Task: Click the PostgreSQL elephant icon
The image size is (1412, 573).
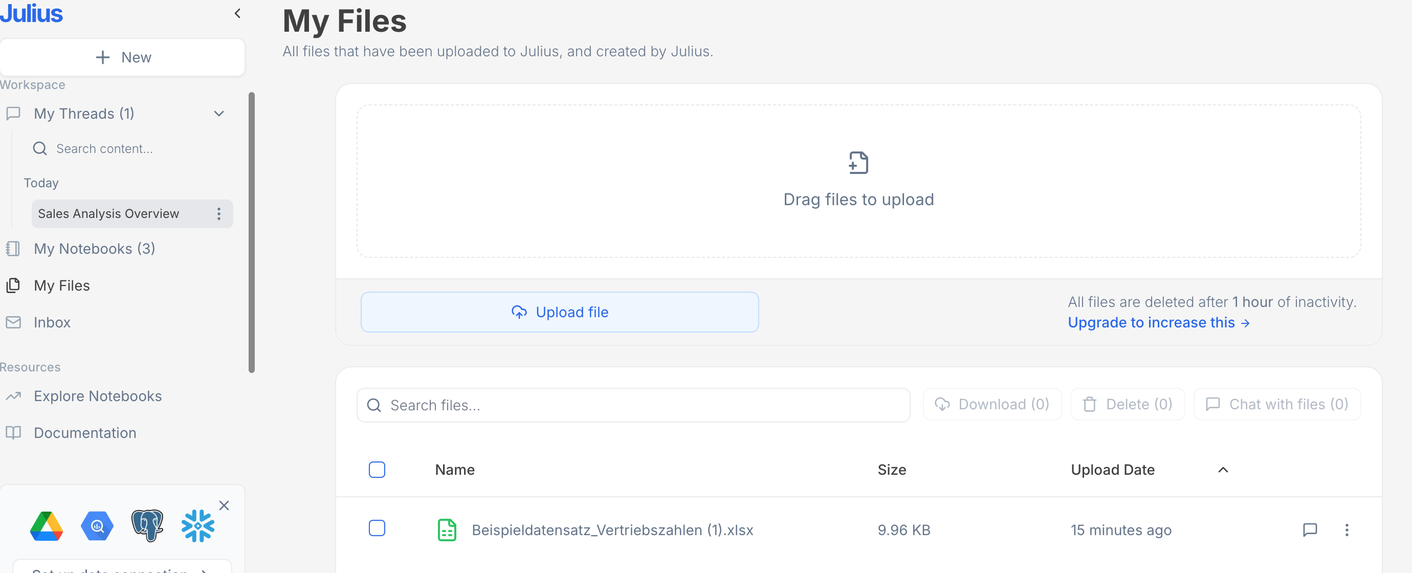Action: [147, 525]
